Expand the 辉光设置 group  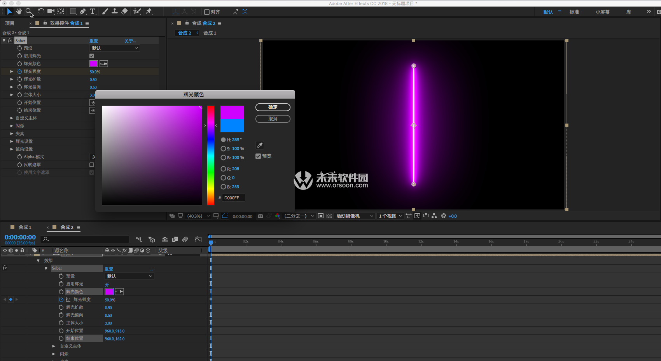click(x=12, y=141)
